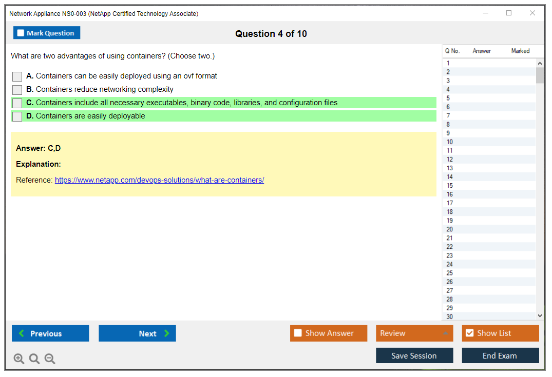Click the zoom in magnifier icon

[19, 359]
